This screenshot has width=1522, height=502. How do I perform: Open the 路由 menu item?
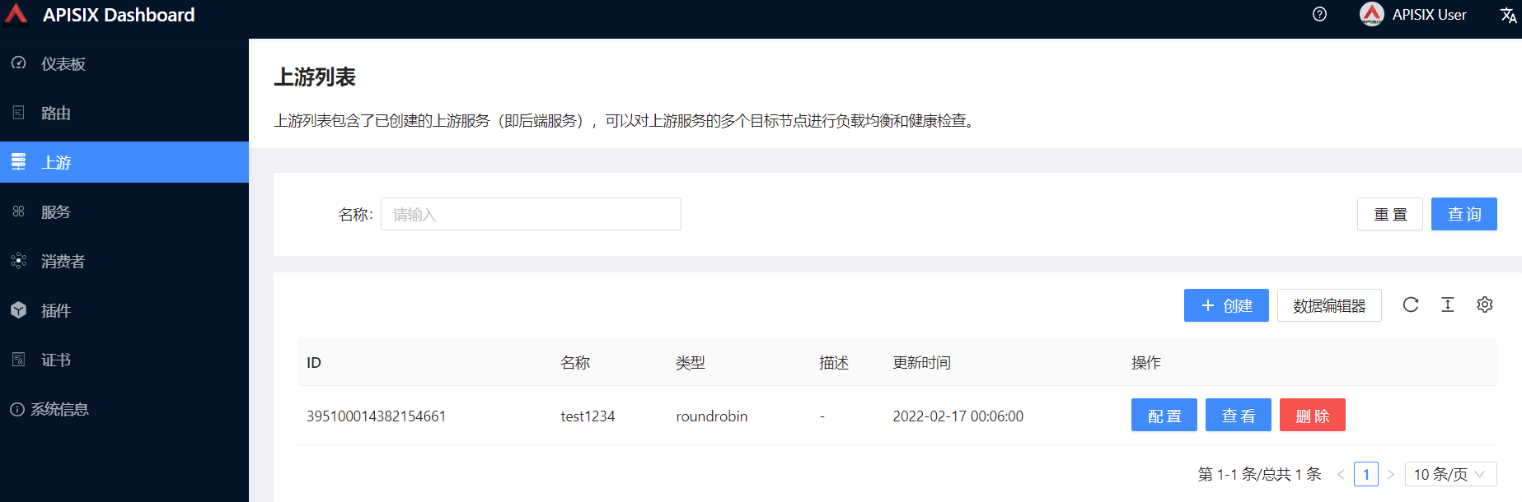124,113
